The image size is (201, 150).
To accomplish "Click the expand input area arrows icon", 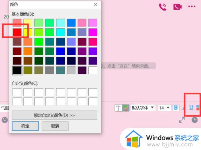I will [x=182, y=120].
